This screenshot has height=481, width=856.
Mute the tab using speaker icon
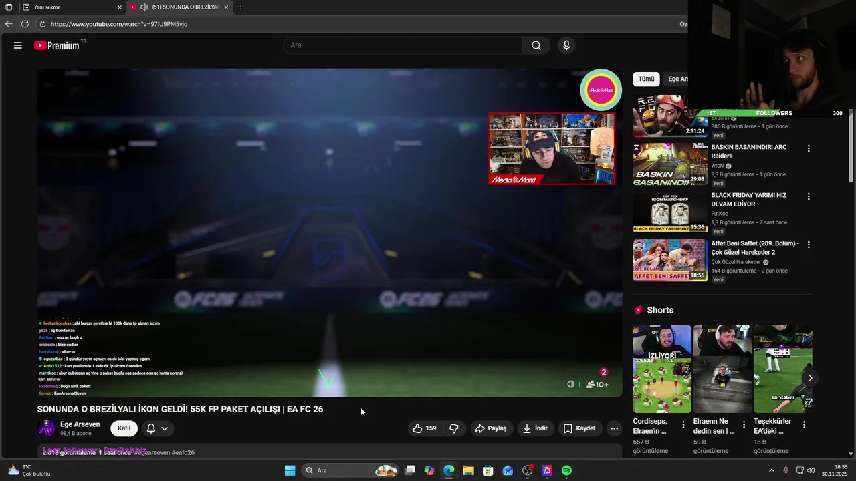tap(144, 7)
